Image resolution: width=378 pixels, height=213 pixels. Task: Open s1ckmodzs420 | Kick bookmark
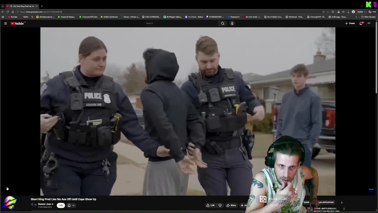point(88,17)
